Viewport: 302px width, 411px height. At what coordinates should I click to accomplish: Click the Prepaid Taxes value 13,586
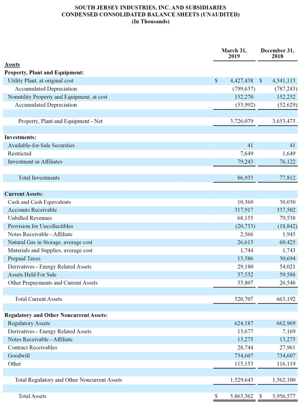[245, 259]
